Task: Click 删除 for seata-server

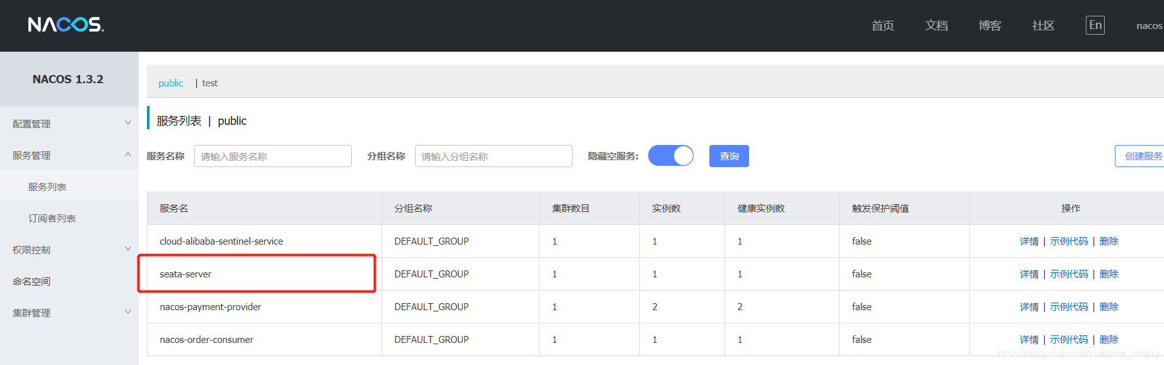Action: coord(1109,274)
